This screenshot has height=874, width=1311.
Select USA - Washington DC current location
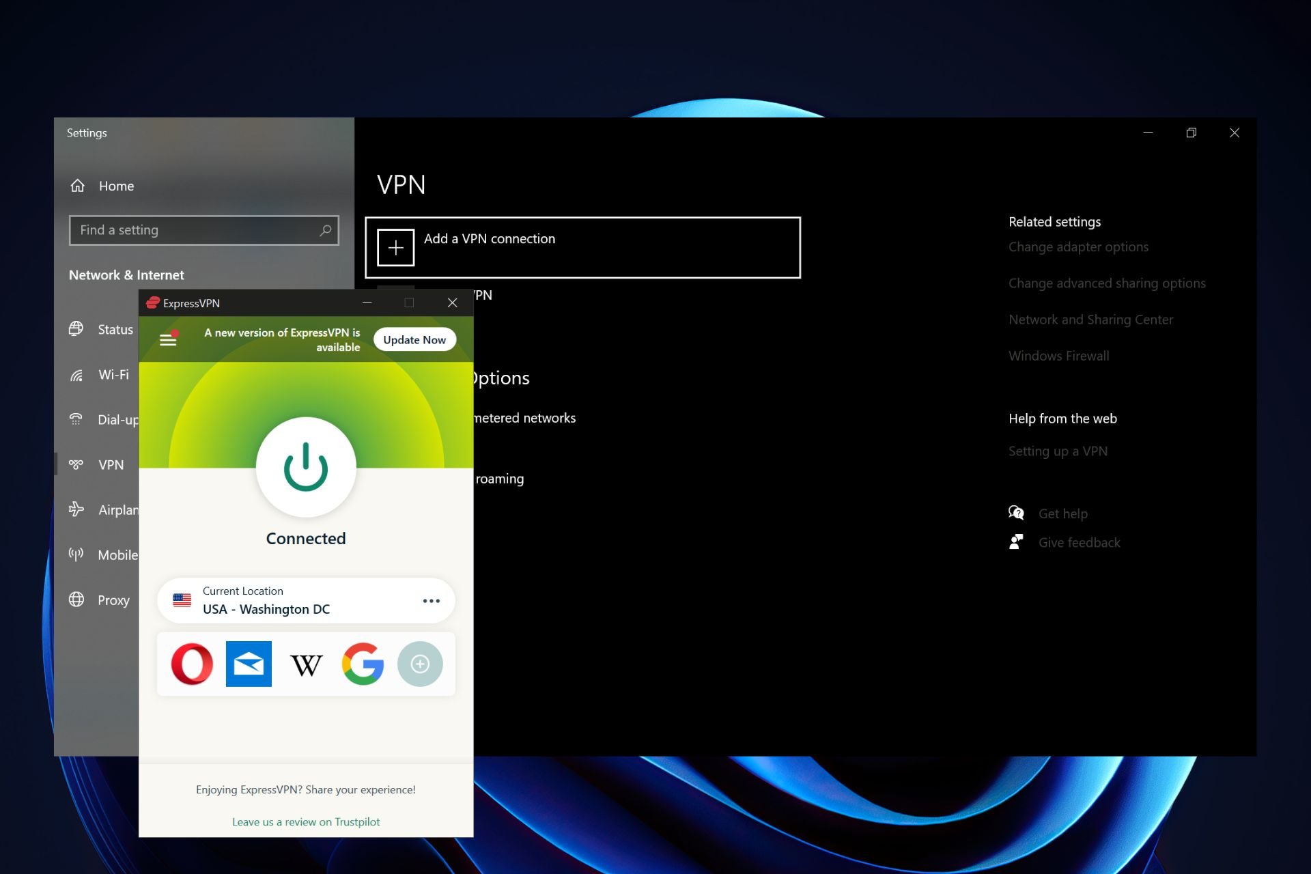(306, 601)
